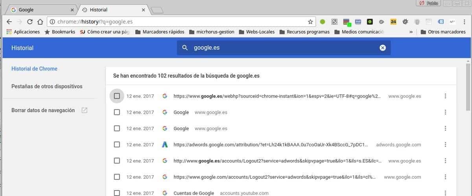Viewport: 472px width, 196px height.
Task: Click the Pablo profile button
Action: click(x=428, y=3)
